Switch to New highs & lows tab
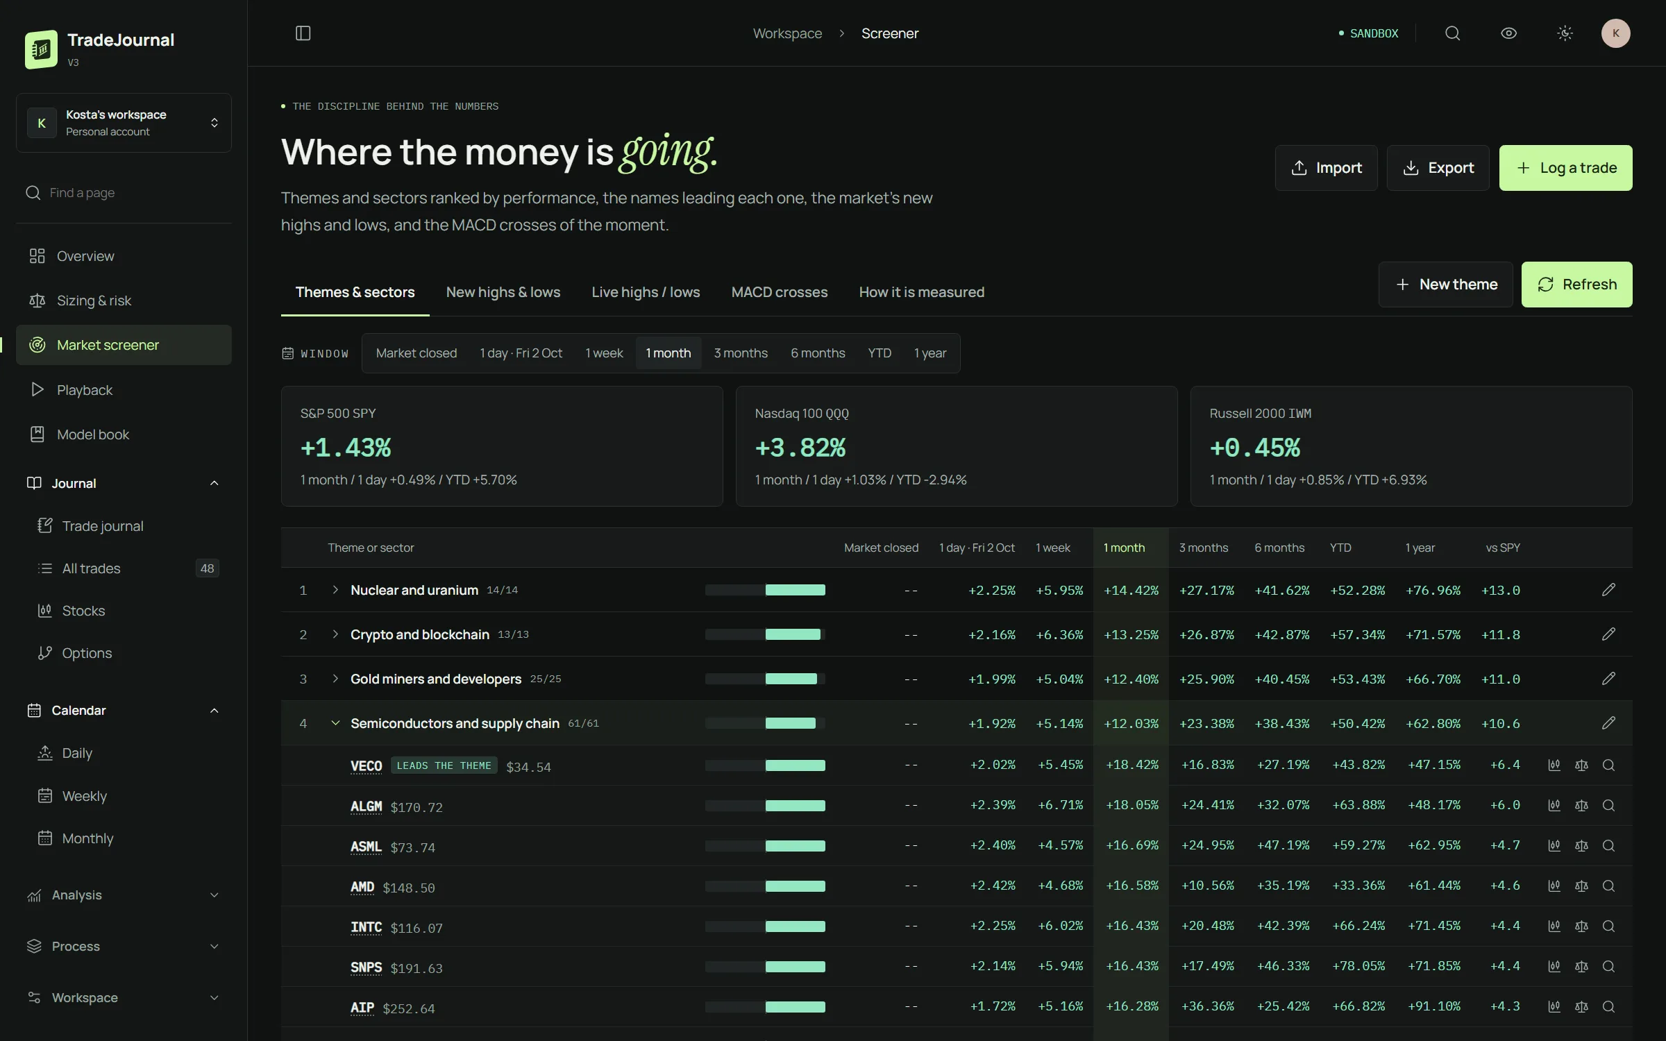This screenshot has height=1041, width=1666. tap(503, 292)
